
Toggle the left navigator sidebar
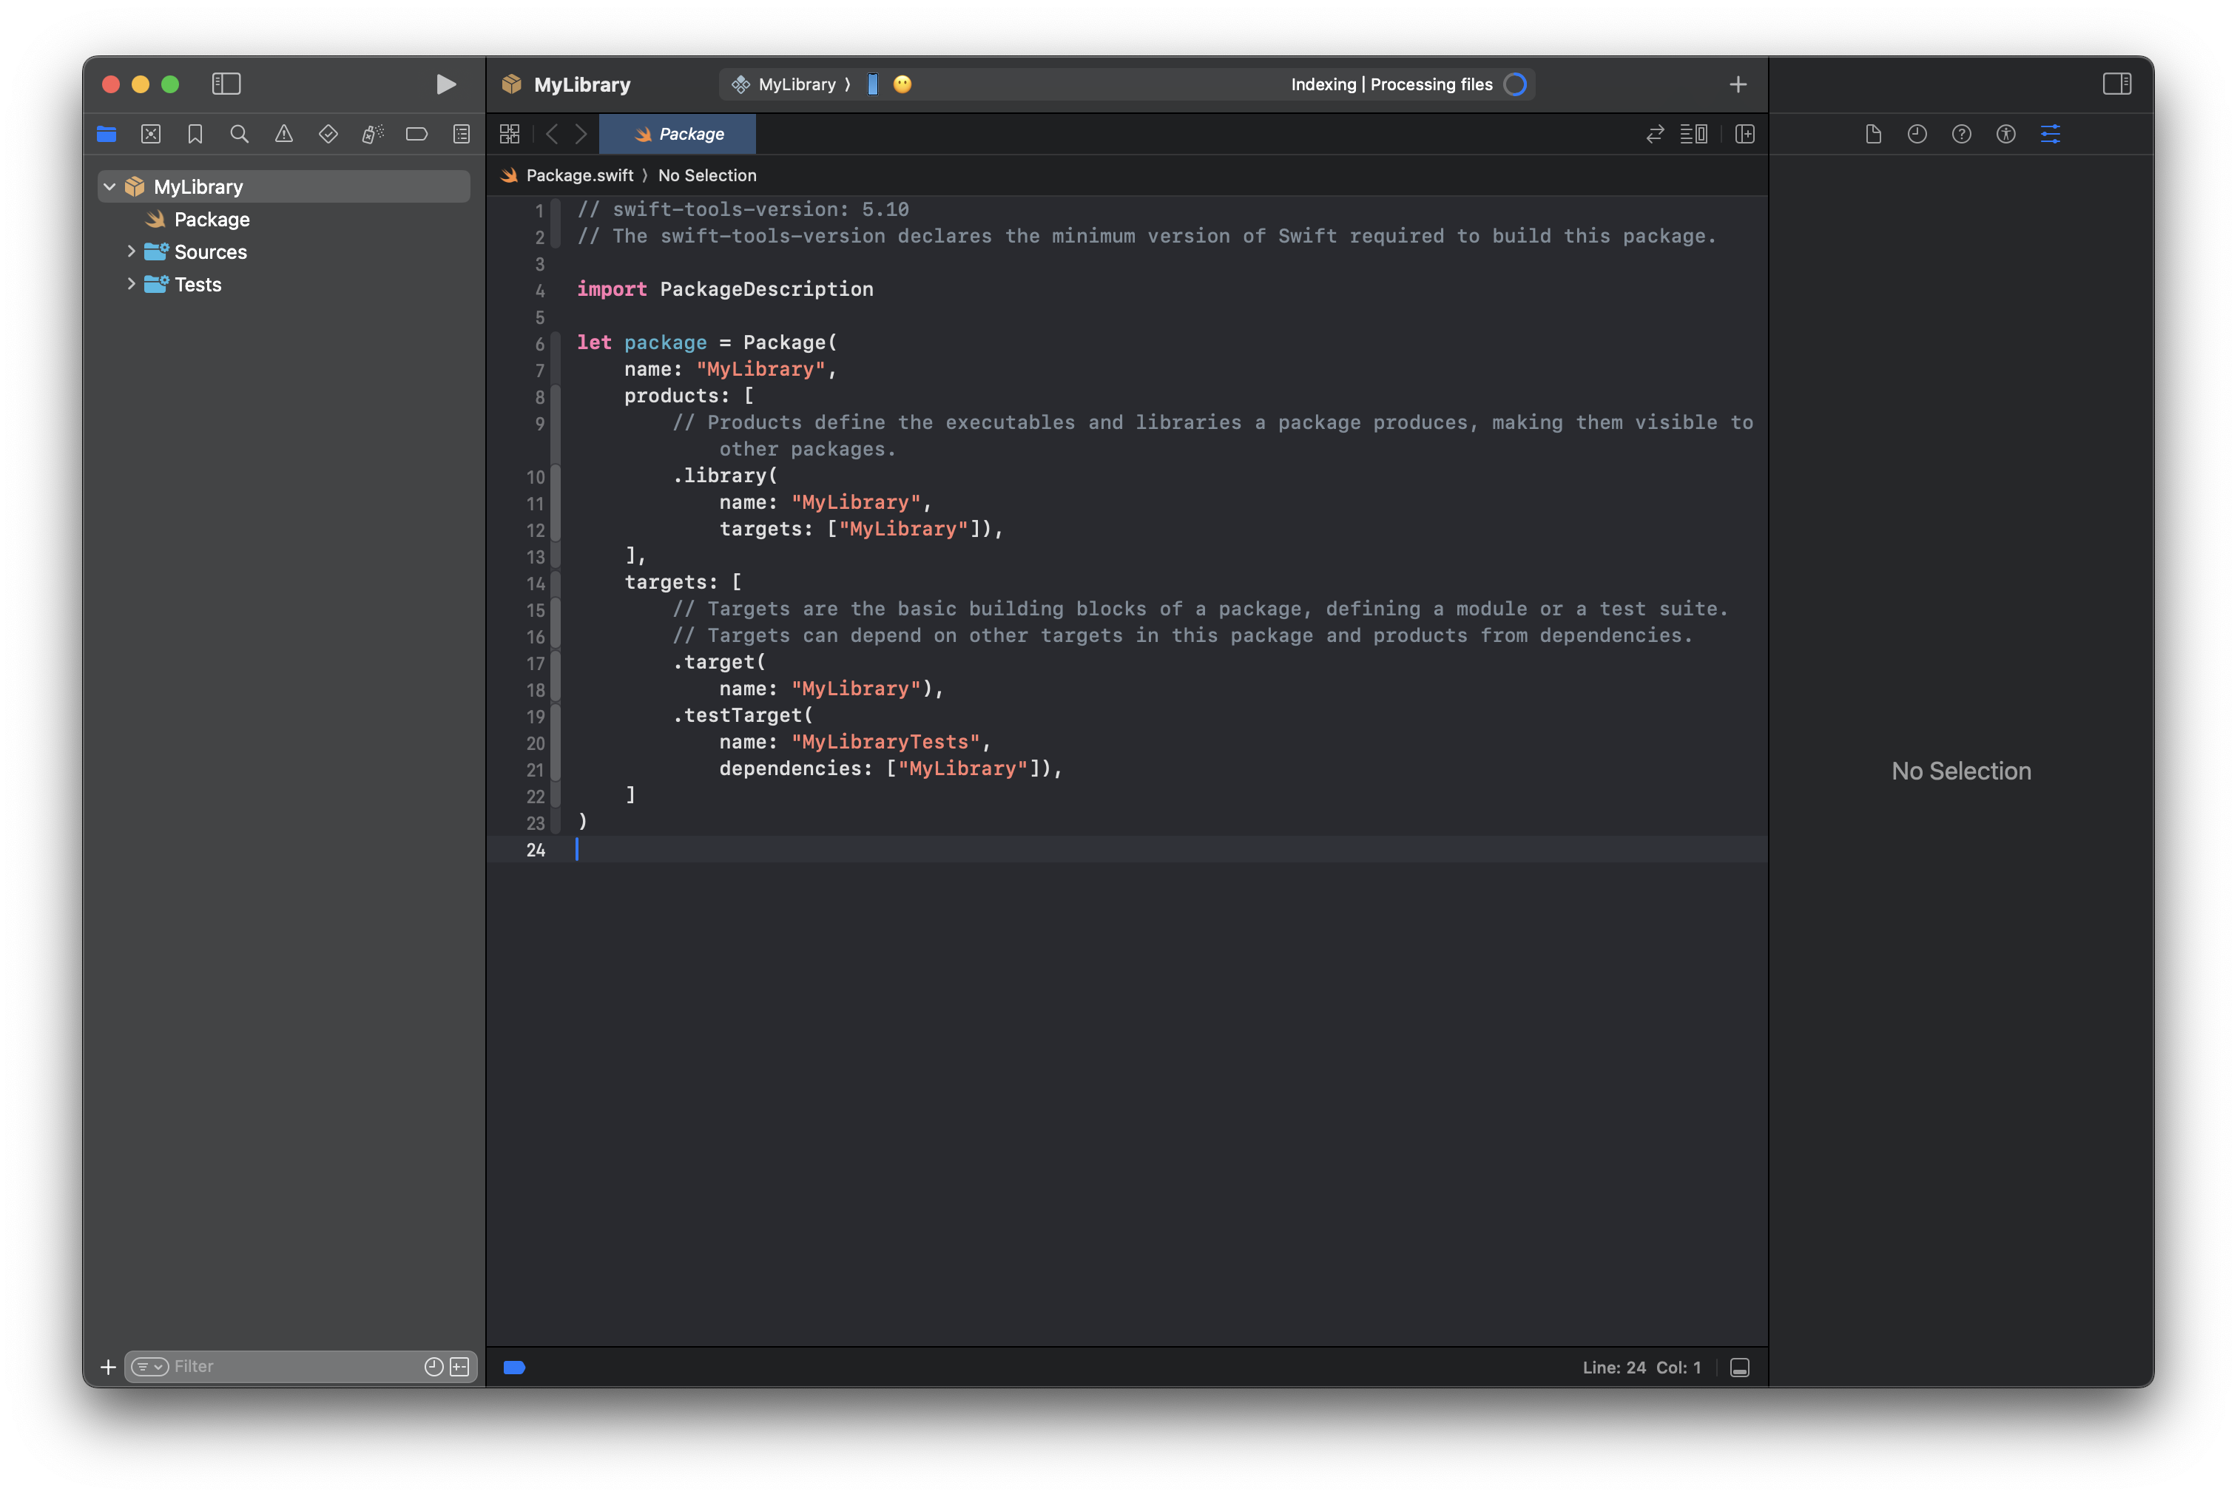[x=226, y=84]
